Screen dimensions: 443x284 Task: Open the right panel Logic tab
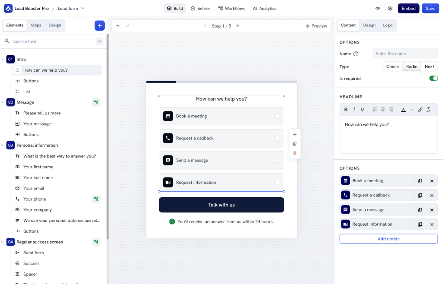pyautogui.click(x=388, y=25)
